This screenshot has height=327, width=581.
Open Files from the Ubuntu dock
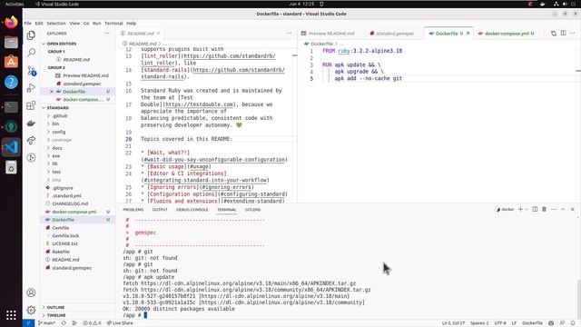[11, 43]
